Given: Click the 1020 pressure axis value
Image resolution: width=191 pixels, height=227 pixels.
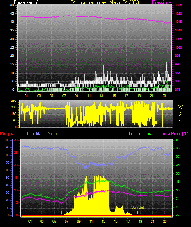Looking at the screenshot, I should coord(178,13).
